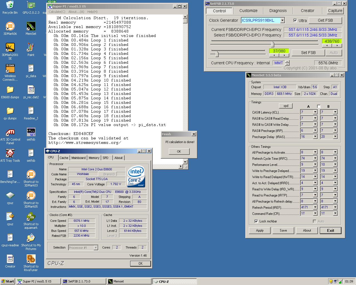Confirm PI calculation done with OK

coord(179,151)
